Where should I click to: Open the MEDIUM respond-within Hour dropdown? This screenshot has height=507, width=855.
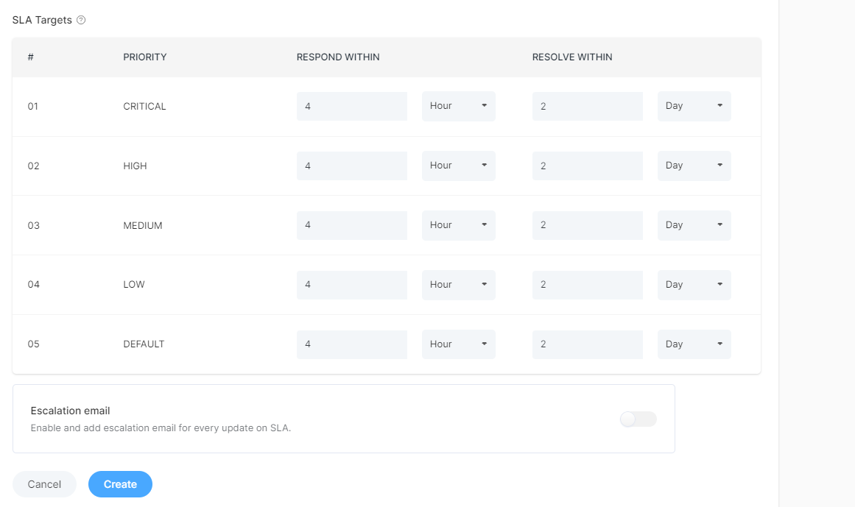pos(459,225)
